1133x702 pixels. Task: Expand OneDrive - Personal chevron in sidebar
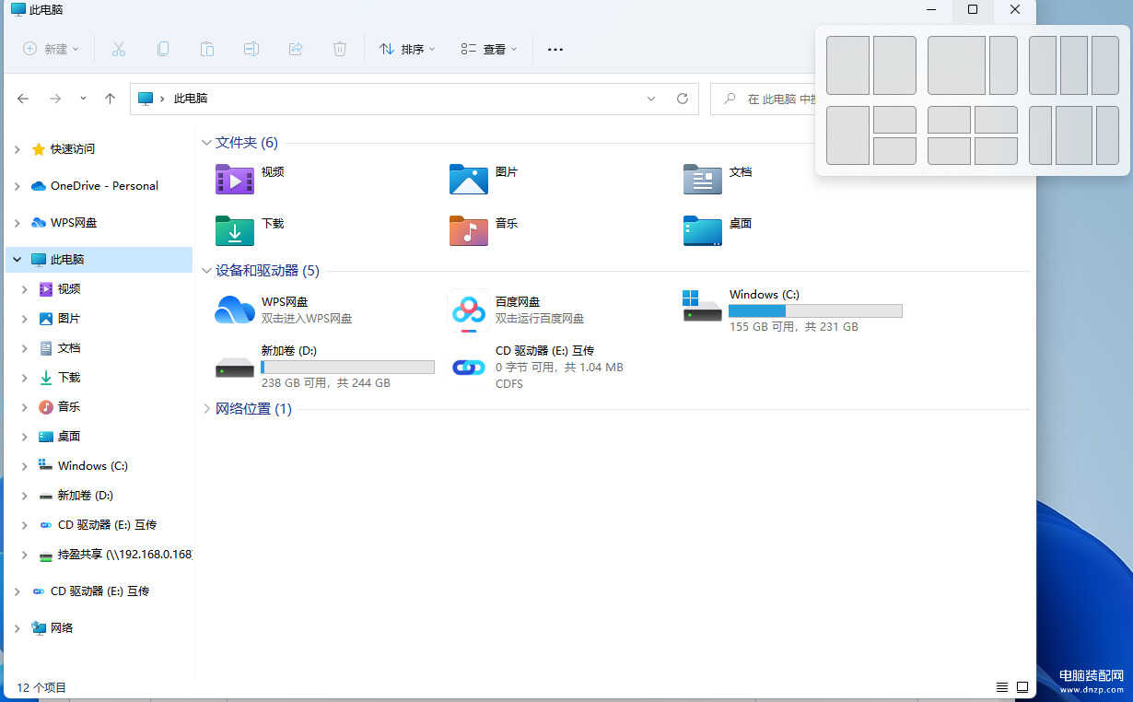click(17, 186)
